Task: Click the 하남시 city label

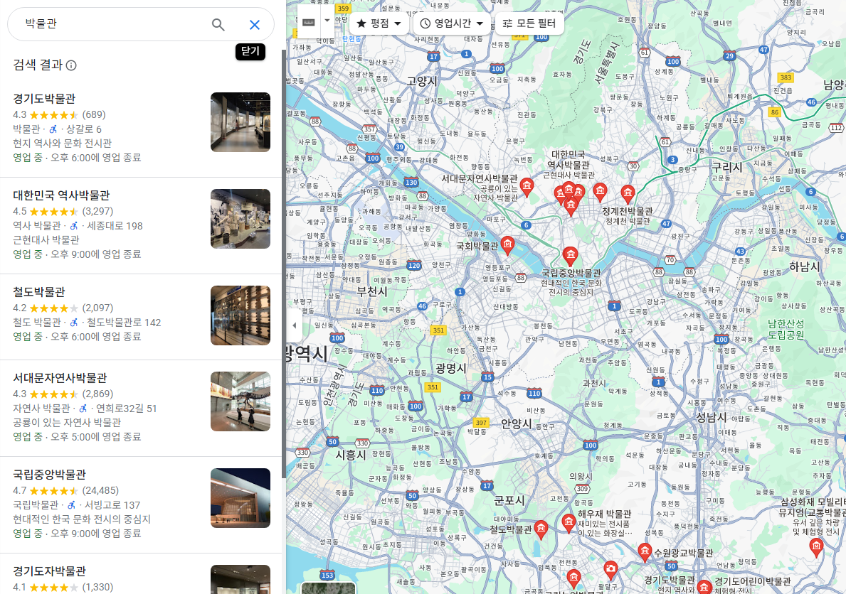Action: tap(805, 266)
